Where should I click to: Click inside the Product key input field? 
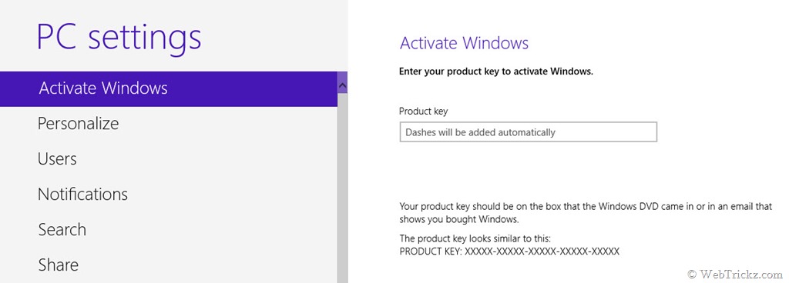click(529, 132)
